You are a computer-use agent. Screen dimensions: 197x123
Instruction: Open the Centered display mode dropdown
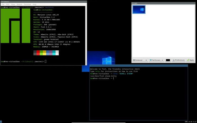[140, 60]
